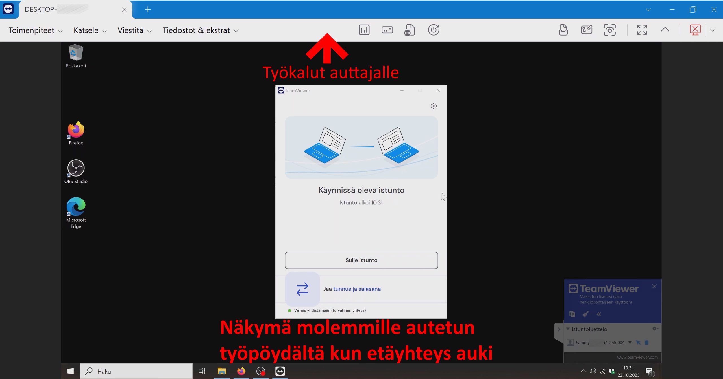The width and height of the screenshot is (723, 379).
Task: Open TeamViewer settings gear in remote window
Action: pos(434,106)
